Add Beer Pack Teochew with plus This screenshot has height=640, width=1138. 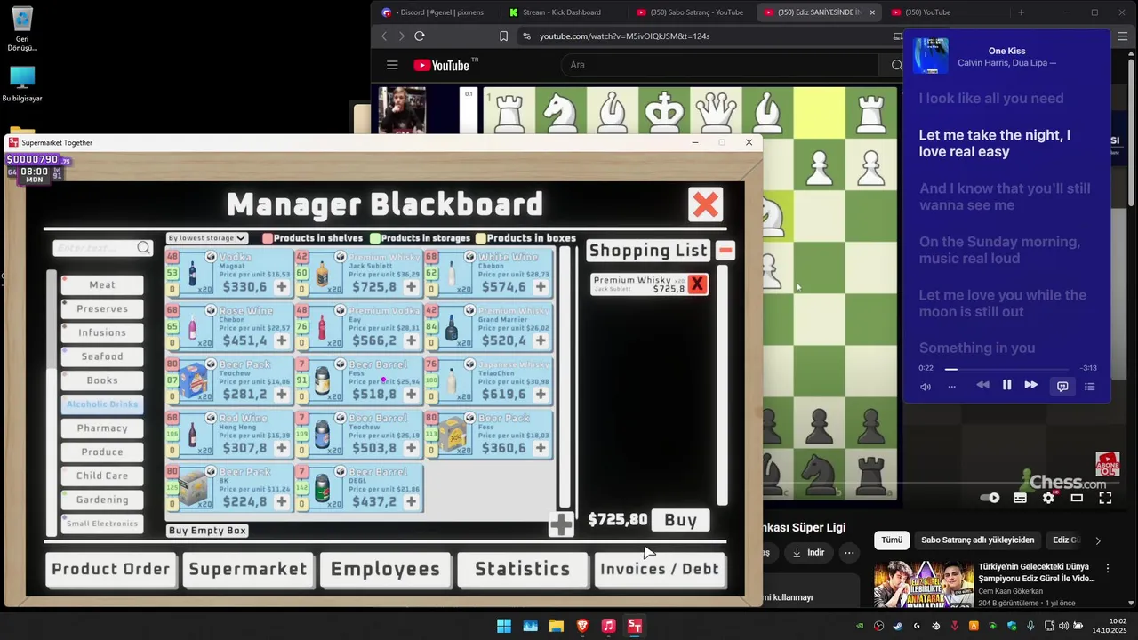(282, 395)
